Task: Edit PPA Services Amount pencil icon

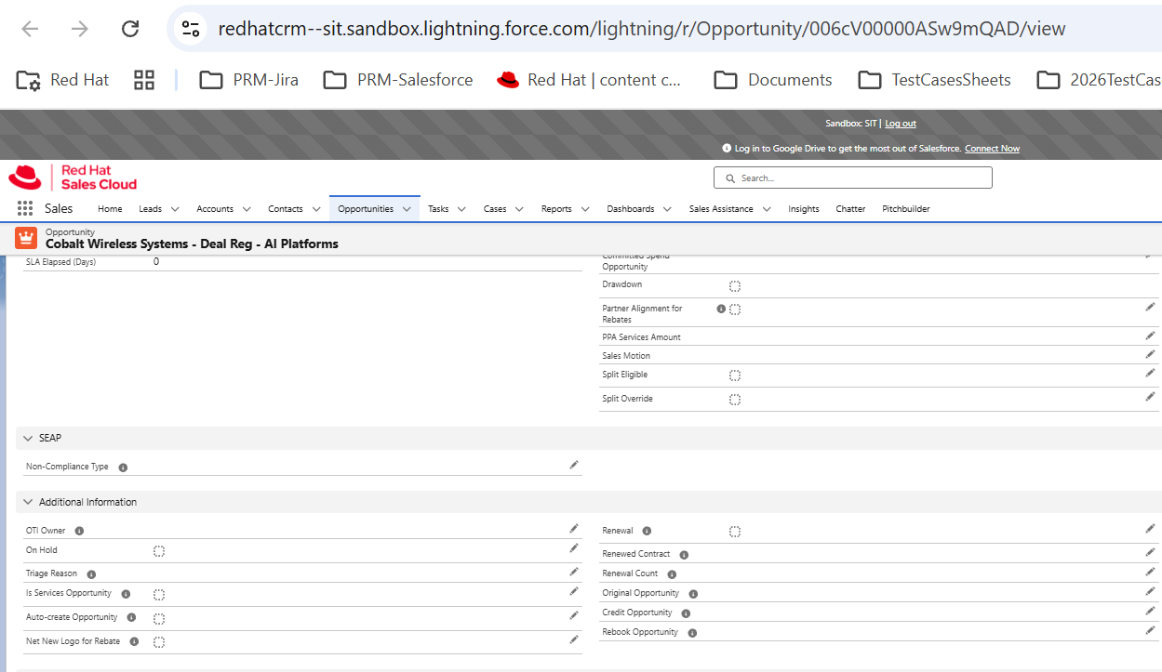Action: 1150,336
